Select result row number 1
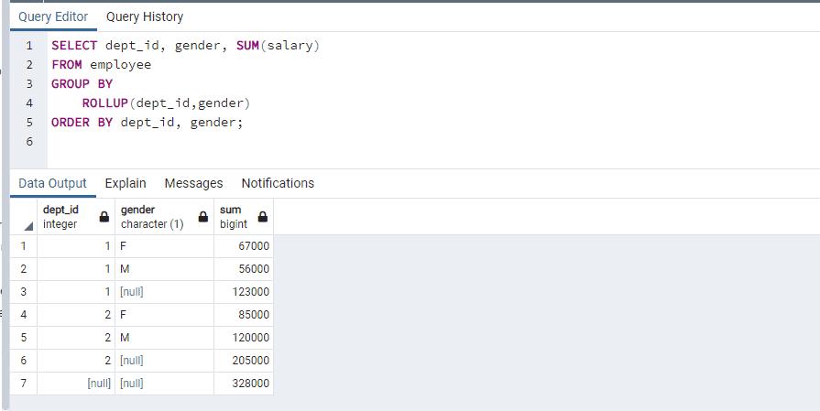This screenshot has width=820, height=411. [23, 246]
